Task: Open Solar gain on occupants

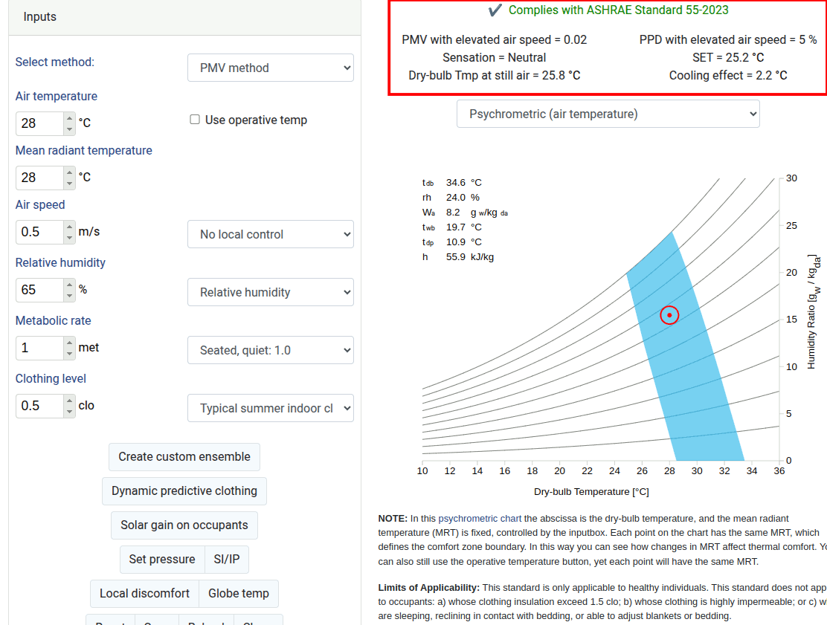Action: pyautogui.click(x=184, y=525)
